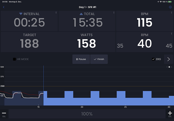
Task: Open the Wi-Fi status icon
Action: click(x=161, y=2)
